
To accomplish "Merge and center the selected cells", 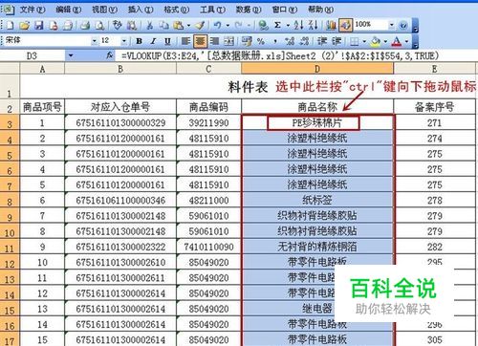I will (228, 41).
